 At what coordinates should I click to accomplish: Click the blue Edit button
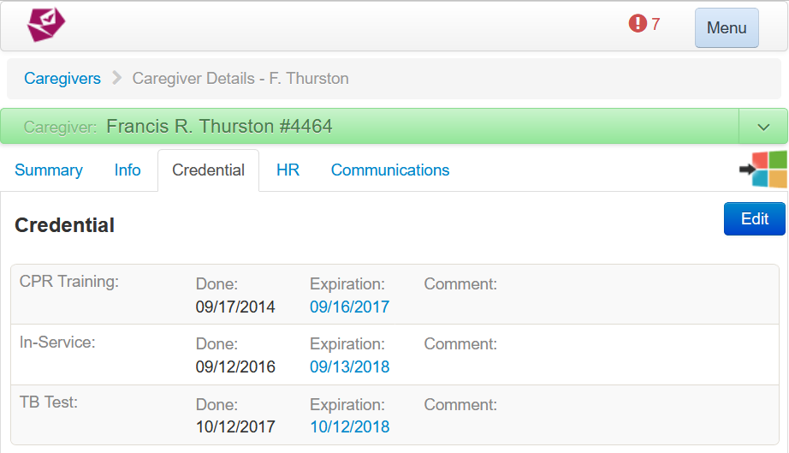pos(754,218)
